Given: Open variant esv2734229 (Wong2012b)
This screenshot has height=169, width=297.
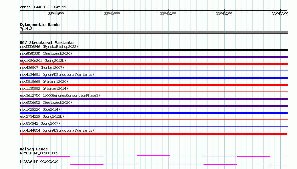Looking at the screenshot, I should [42, 116].
